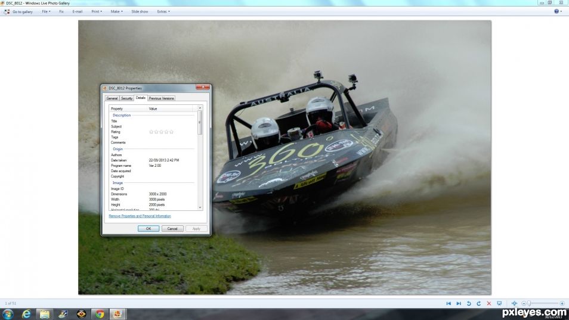Set rating to three stars
This screenshot has height=320, width=569.
(162, 132)
